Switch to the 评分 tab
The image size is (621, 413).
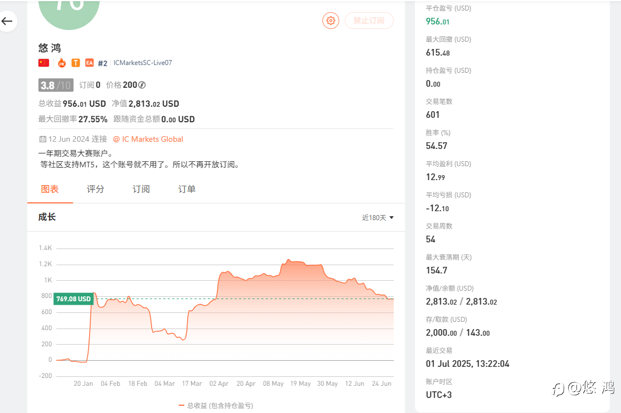(95, 190)
